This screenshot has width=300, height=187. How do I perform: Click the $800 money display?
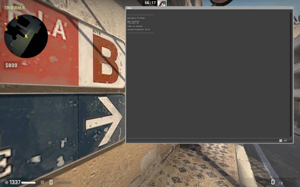11,65
